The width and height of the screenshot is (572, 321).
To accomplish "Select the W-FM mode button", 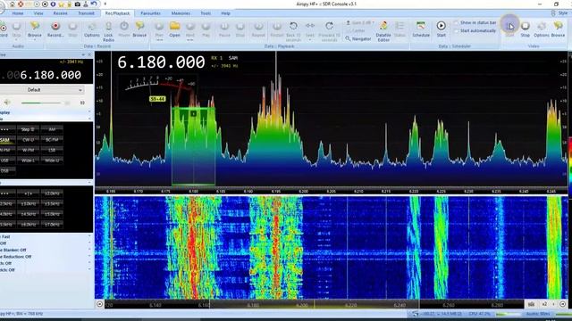I will (28, 150).
